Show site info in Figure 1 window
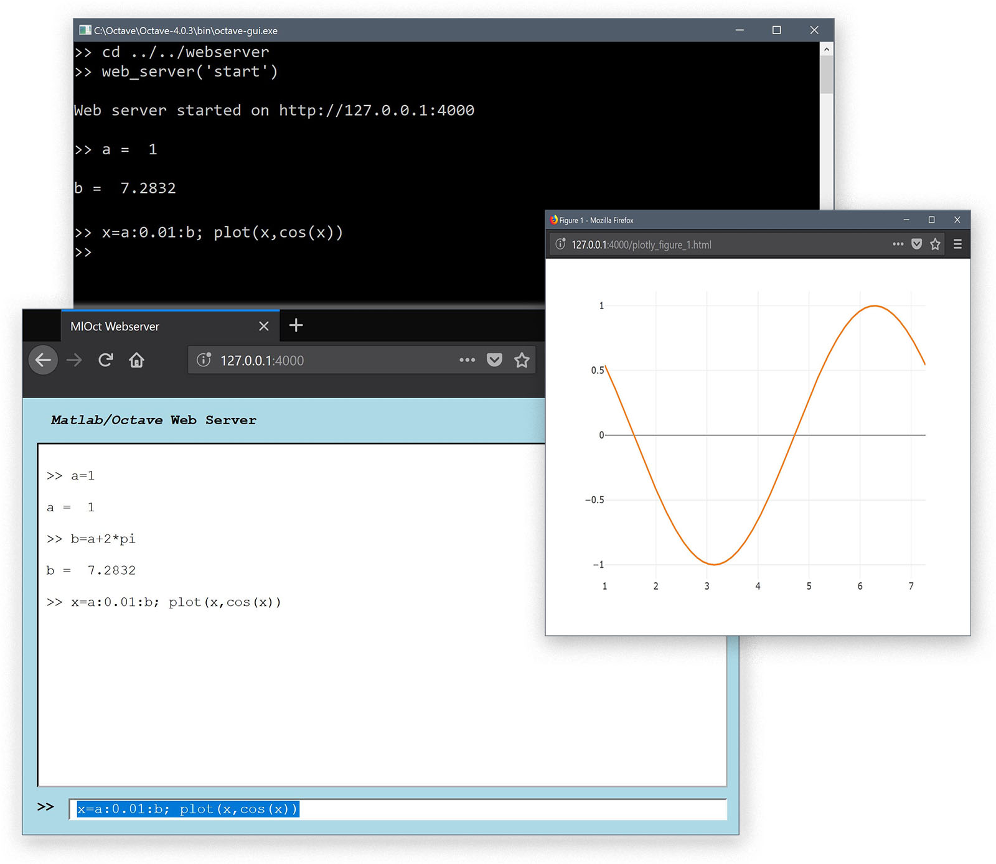 click(x=560, y=244)
